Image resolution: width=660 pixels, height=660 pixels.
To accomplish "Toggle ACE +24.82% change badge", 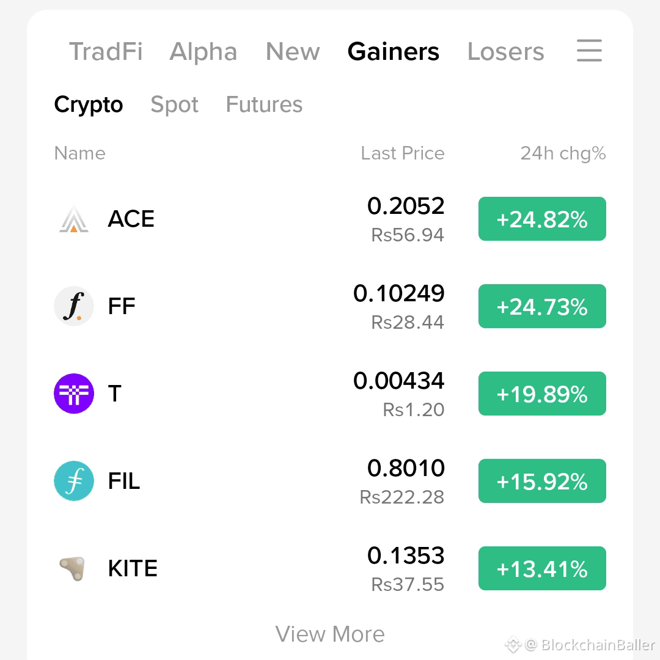I will point(542,219).
